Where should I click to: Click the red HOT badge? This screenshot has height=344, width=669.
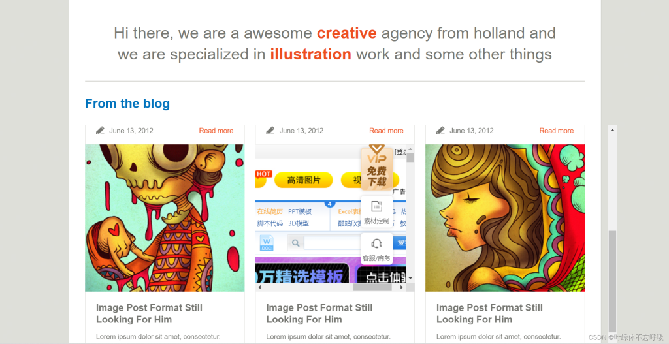[264, 174]
